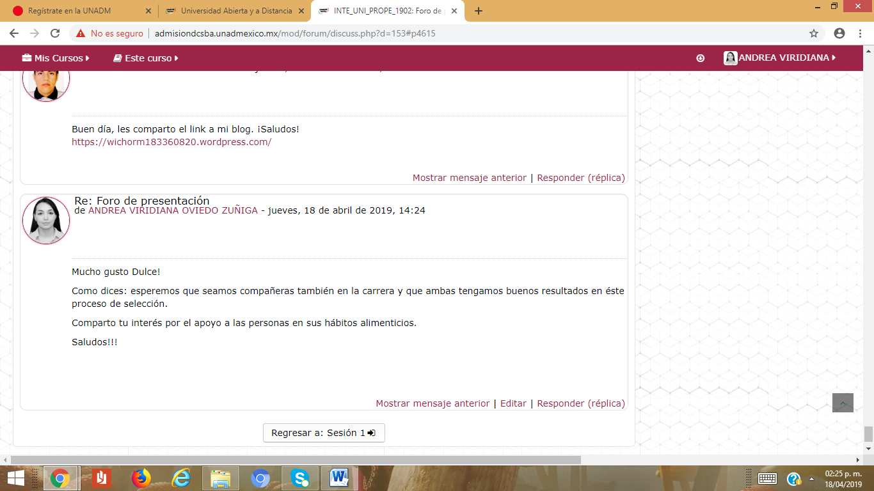Switch to the Universidad Abierta y a Distancia tab
The height and width of the screenshot is (491, 874).
pos(234,11)
